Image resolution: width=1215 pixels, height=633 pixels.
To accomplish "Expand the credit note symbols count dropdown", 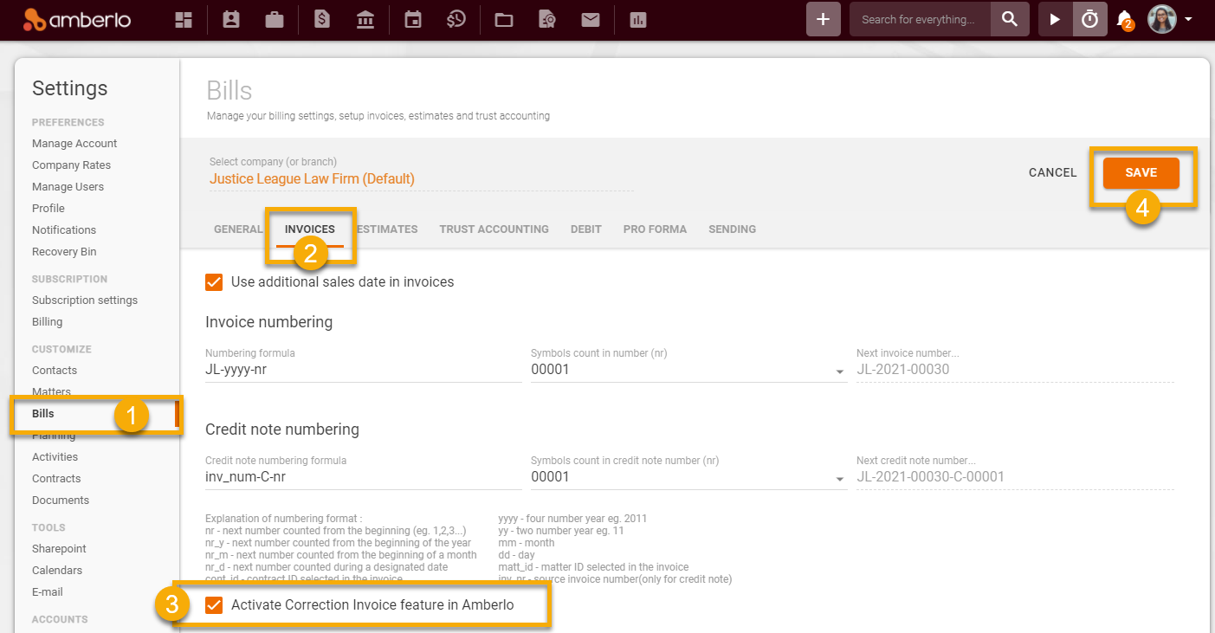I will point(838,478).
